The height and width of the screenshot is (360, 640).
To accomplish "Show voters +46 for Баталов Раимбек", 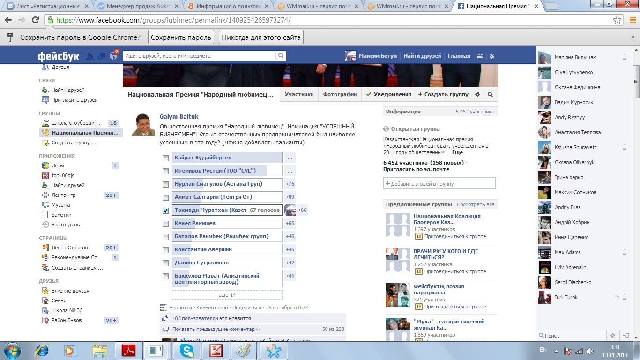I will point(290,236).
